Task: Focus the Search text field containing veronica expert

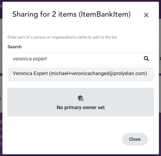Action: 81,59
